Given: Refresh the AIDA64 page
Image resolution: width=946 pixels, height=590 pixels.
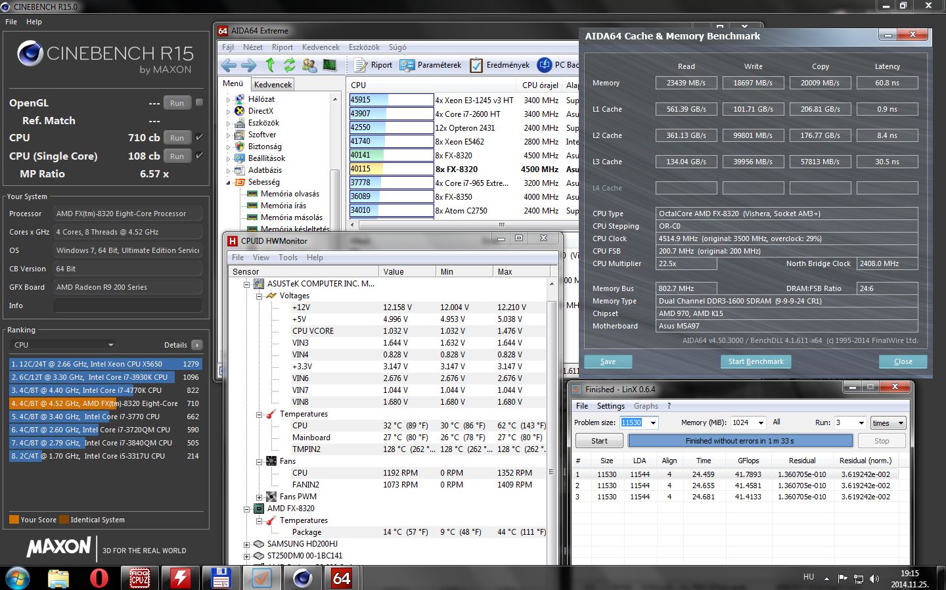Looking at the screenshot, I should [290, 65].
